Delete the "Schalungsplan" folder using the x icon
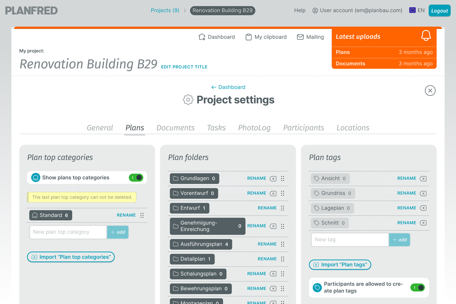Screen dimensions: 456x304 (273, 274)
